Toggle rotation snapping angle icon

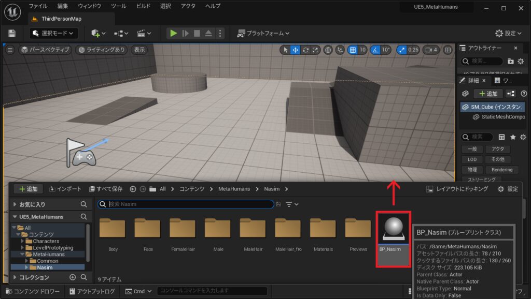375,50
